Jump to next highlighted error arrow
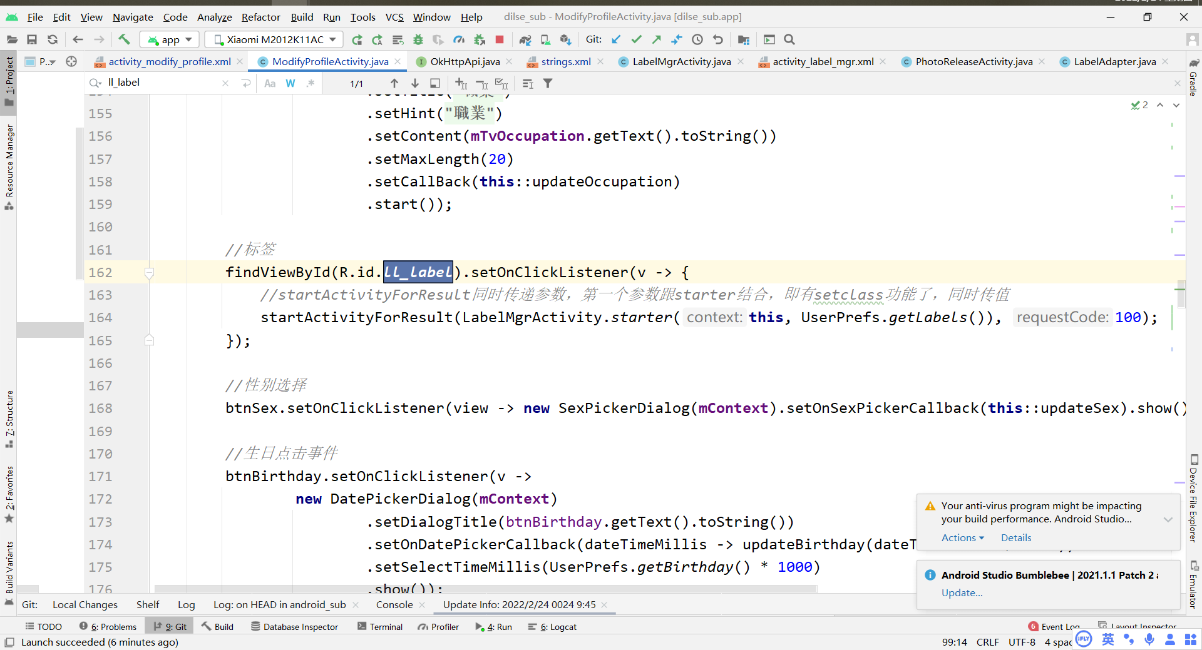Viewport: 1202px width, 650px height. click(x=1176, y=105)
